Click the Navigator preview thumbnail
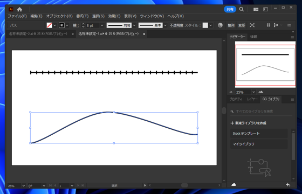 point(265,65)
